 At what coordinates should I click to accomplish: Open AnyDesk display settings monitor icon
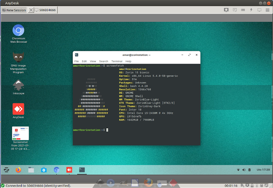(x=259, y=10)
